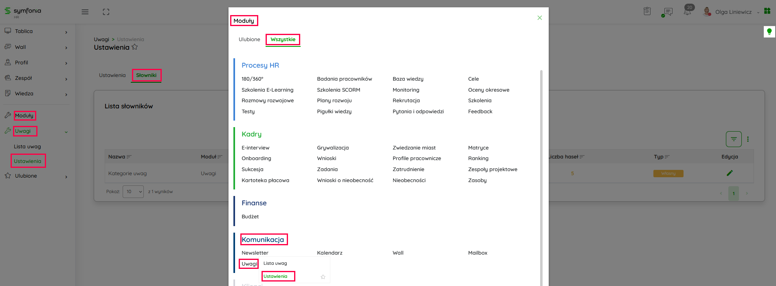Open the notifications bell icon

pyautogui.click(x=688, y=11)
